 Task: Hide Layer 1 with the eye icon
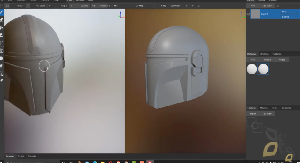(248, 14)
